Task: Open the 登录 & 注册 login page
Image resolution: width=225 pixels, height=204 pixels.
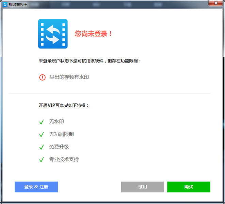Action: 36,187
